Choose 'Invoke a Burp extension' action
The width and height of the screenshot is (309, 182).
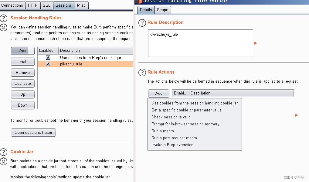click(195, 145)
